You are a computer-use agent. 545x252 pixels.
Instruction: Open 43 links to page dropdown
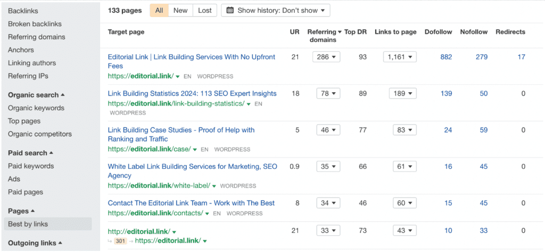(x=404, y=230)
